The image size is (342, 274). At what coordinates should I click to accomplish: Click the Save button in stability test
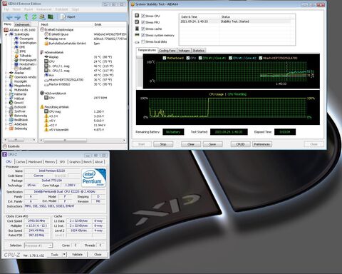pos(212,144)
